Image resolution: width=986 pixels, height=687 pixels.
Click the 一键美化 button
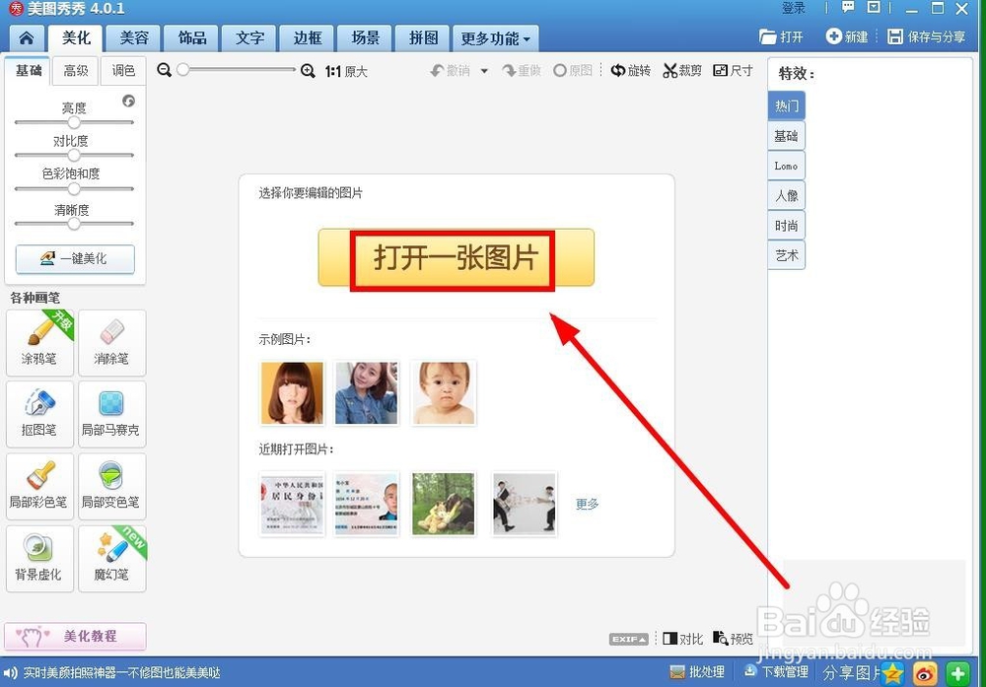[75, 259]
